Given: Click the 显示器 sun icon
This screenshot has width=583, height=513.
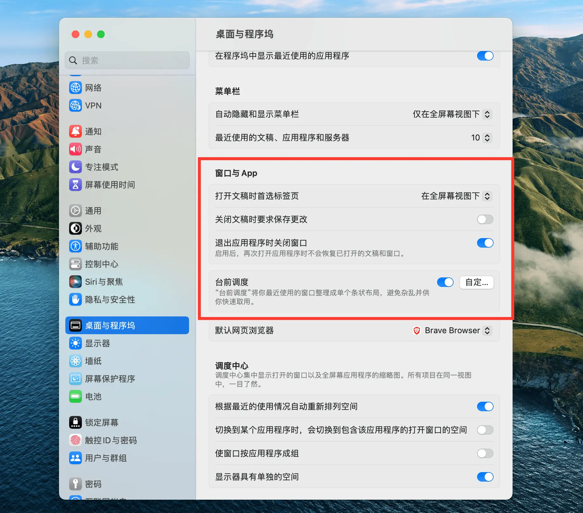Looking at the screenshot, I should click(x=75, y=343).
